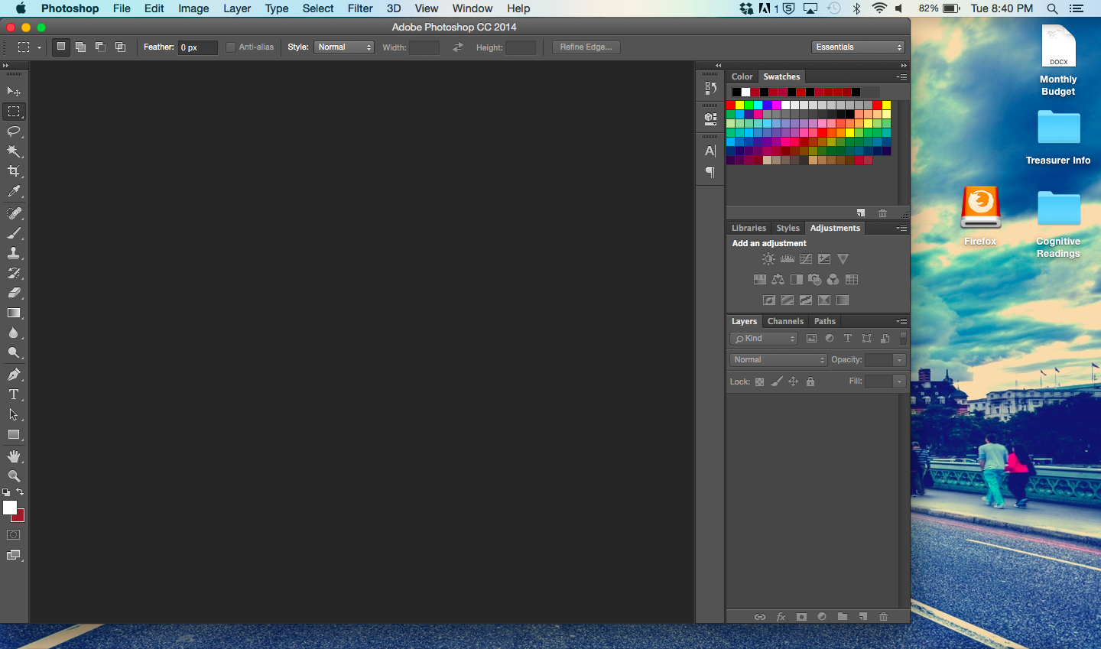The height and width of the screenshot is (649, 1101).
Task: Choose New selection mode button
Action: coord(61,47)
